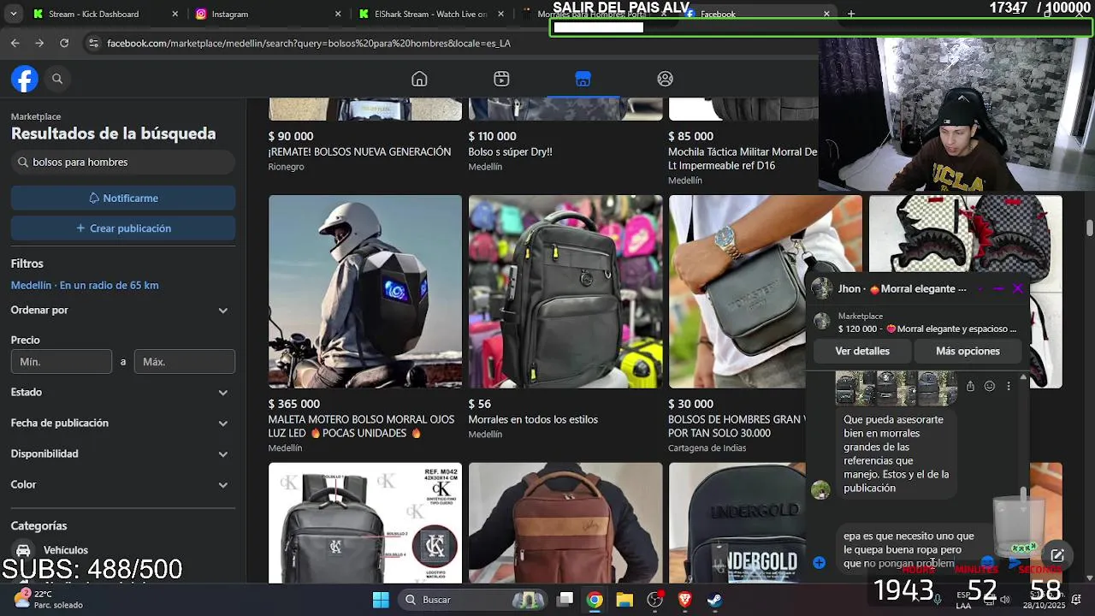Viewport: 1095px width, 616px height.
Task: Click the browser Back arrow
Action: [x=15, y=43]
